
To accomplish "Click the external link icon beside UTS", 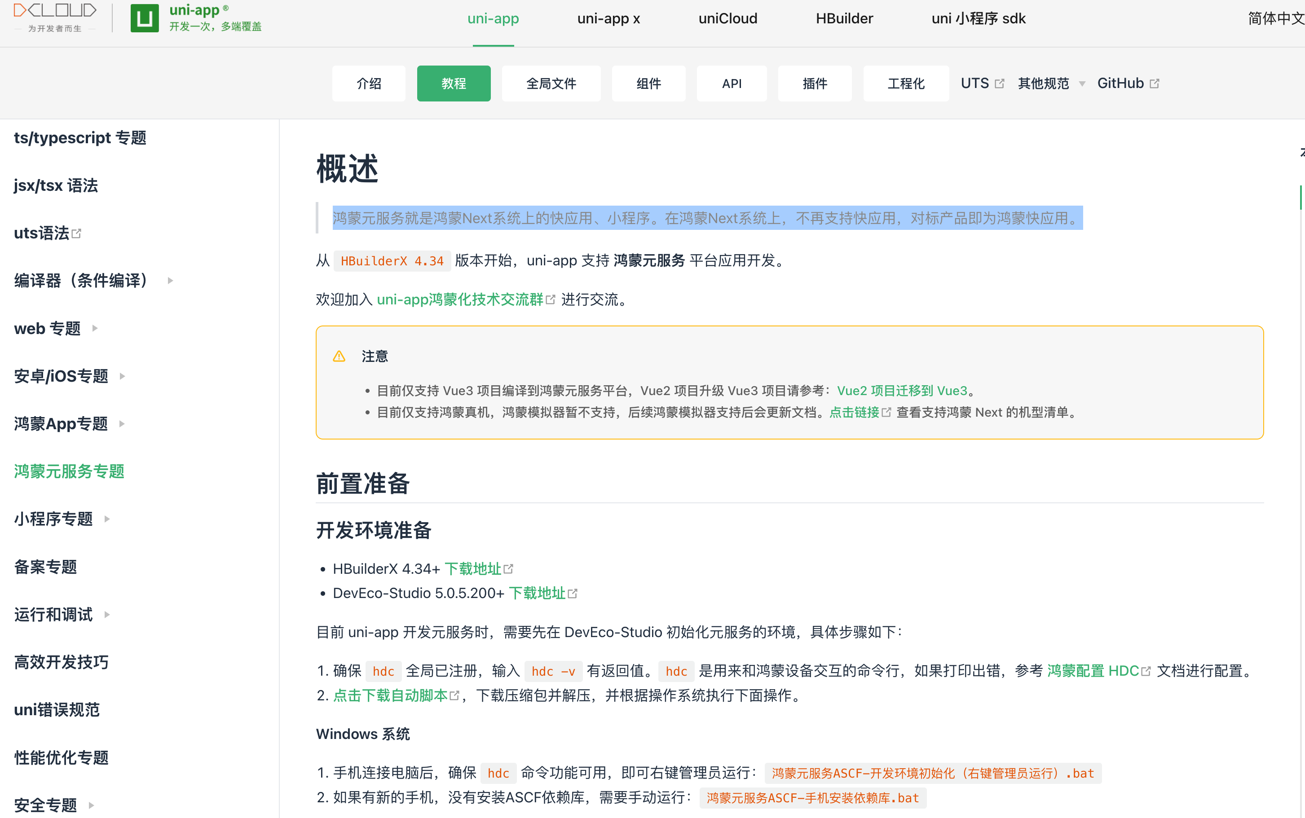I will (x=999, y=84).
